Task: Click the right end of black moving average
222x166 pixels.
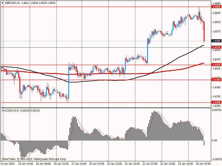Action: (204, 45)
